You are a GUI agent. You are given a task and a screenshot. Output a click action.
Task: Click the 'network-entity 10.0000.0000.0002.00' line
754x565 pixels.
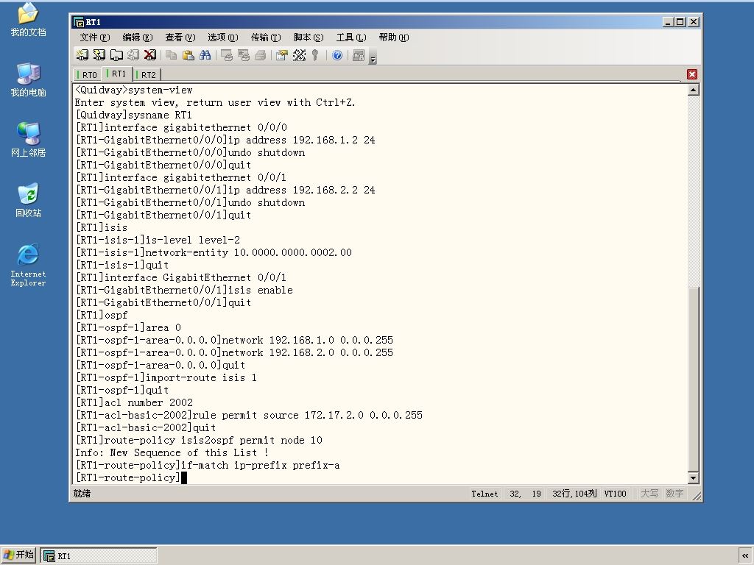click(214, 252)
